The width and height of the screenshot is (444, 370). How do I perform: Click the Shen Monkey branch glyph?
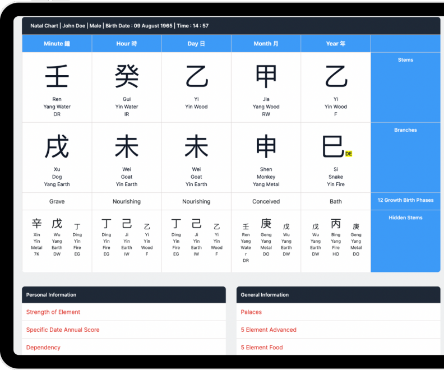[x=266, y=147]
